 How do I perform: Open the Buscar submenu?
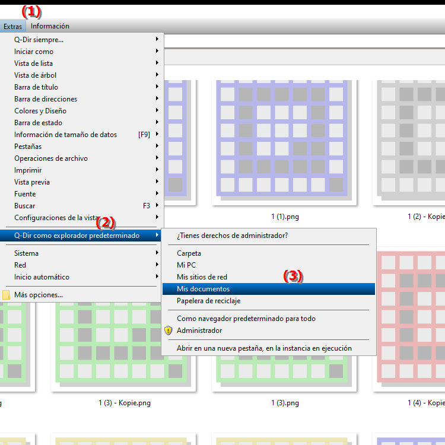pyautogui.click(x=82, y=206)
